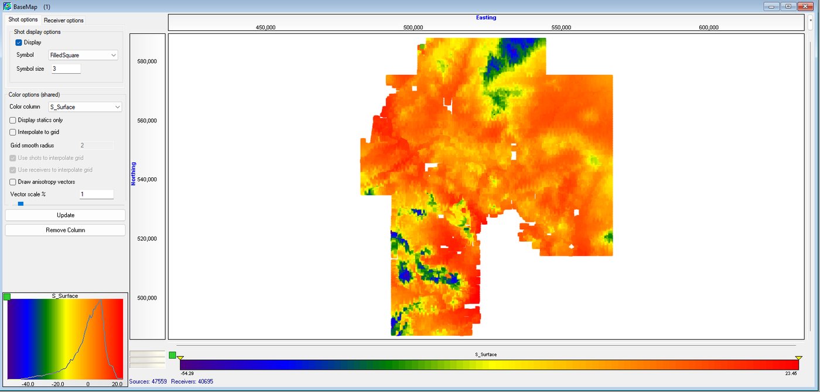Viewport: 820px width, 392px height.
Task: Click the bottom S_Surface color scale bar
Action: tap(489, 365)
